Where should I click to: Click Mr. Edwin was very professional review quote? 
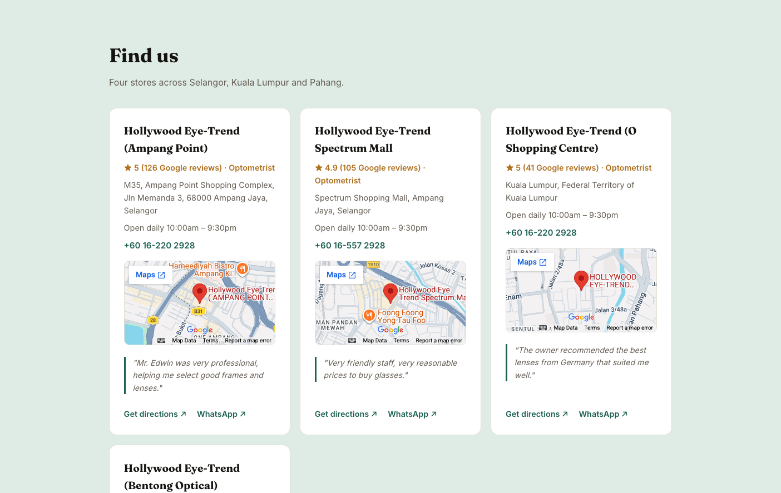click(x=198, y=375)
